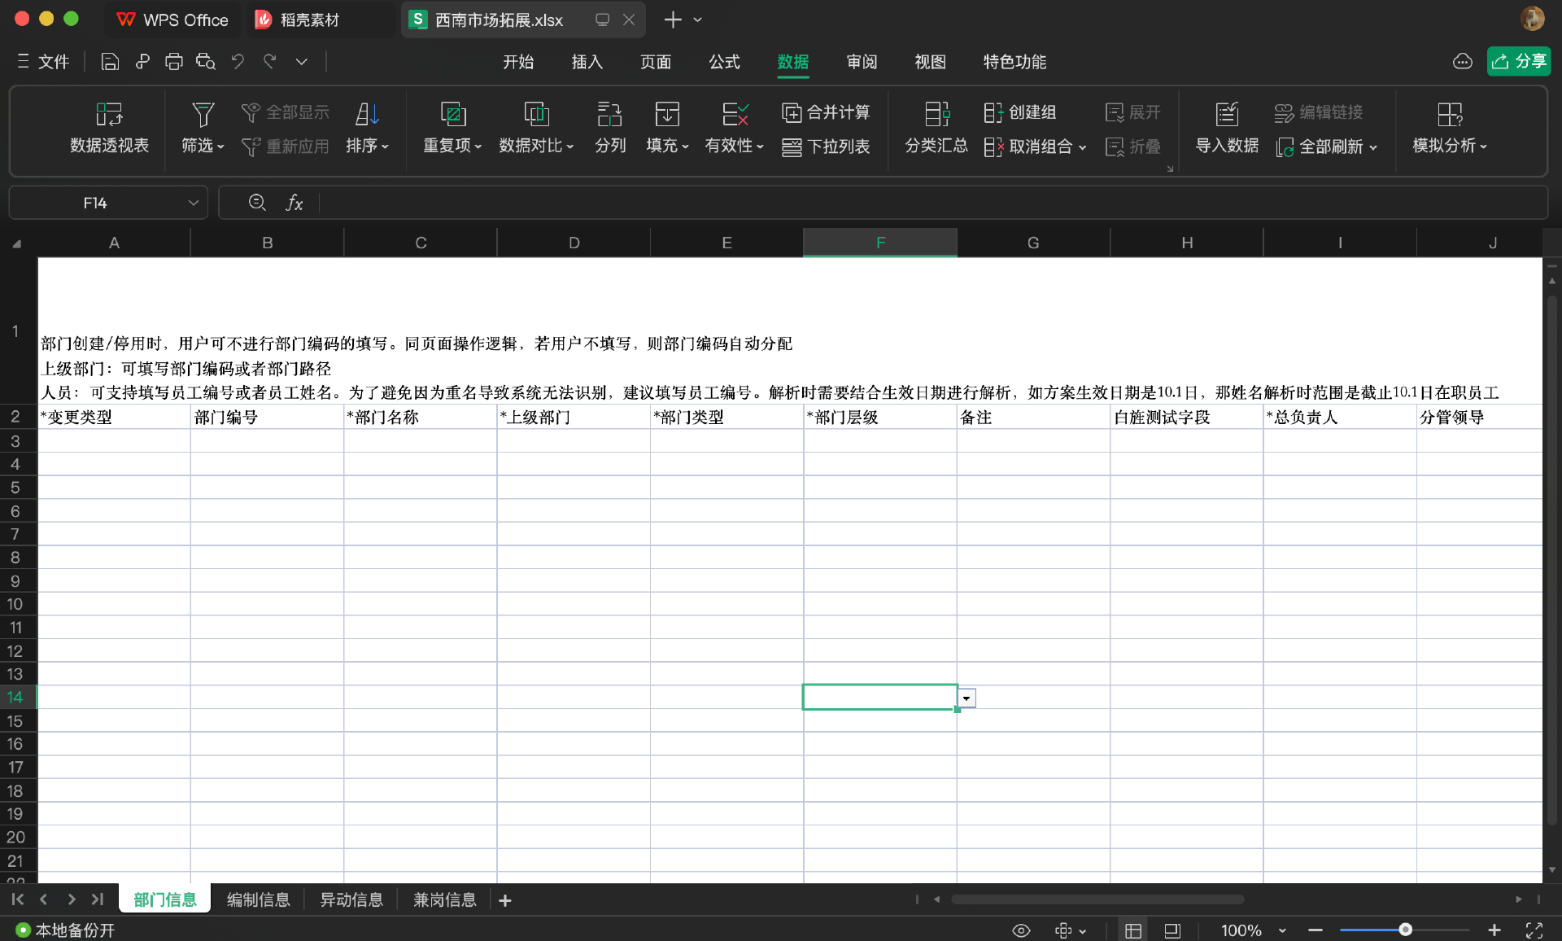This screenshot has height=941, width=1562.
Task: Click the green 分享 share button
Action: [x=1519, y=61]
